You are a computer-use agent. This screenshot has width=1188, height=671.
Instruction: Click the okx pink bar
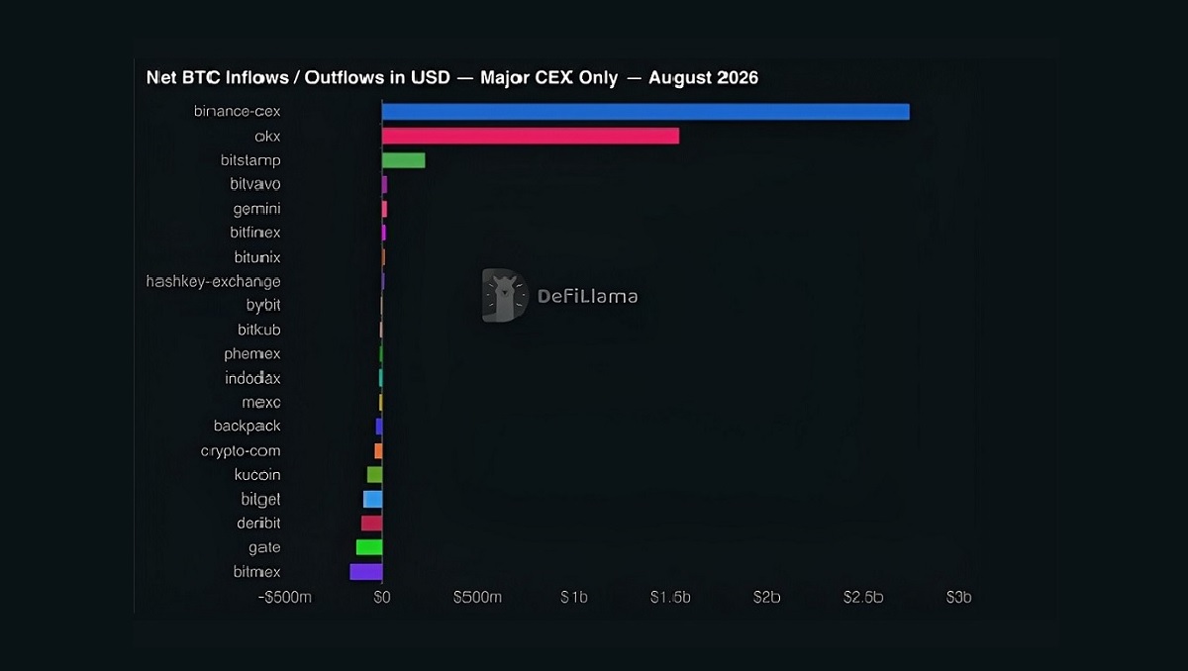tap(531, 136)
